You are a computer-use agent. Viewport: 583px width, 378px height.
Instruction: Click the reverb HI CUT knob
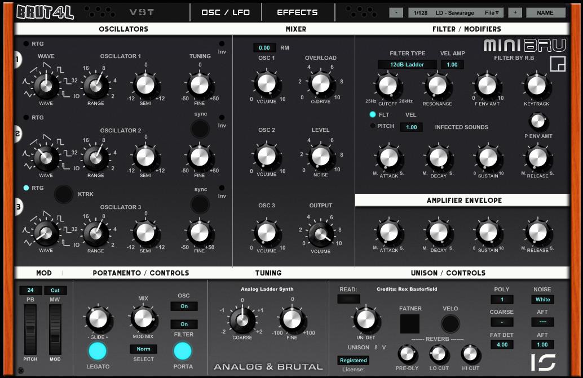pos(470,354)
